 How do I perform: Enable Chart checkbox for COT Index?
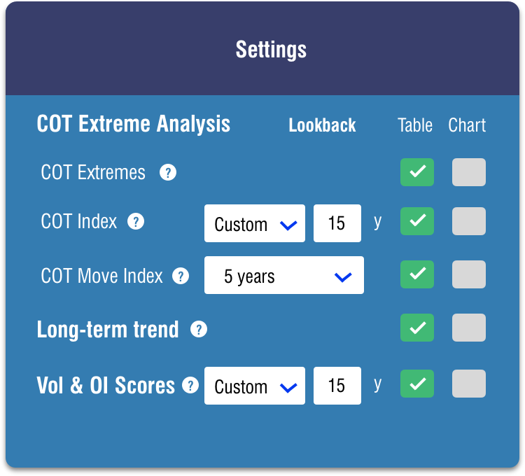coord(469,221)
